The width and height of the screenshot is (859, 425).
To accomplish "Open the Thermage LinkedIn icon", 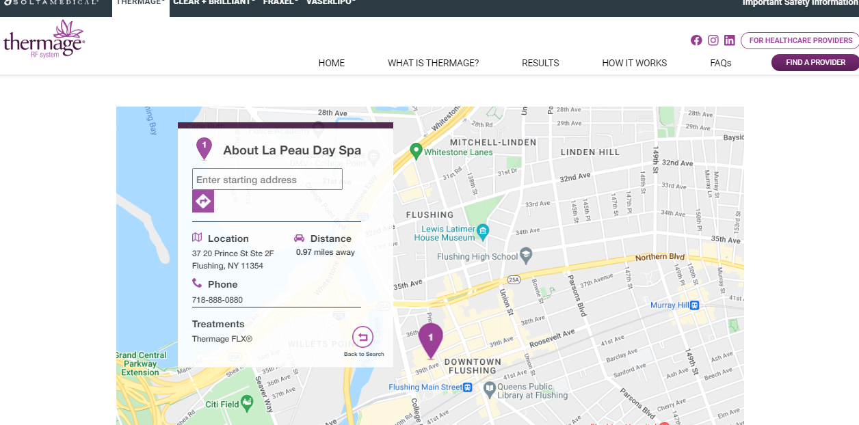I will [730, 40].
